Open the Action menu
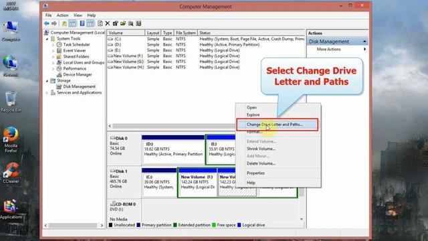 (62, 15)
